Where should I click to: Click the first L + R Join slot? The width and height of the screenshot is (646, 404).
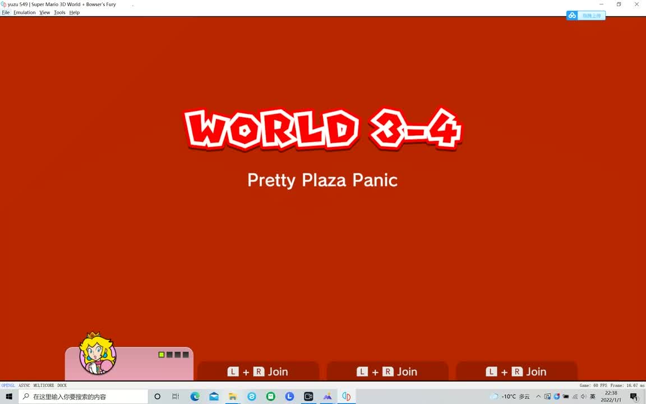pyautogui.click(x=258, y=371)
